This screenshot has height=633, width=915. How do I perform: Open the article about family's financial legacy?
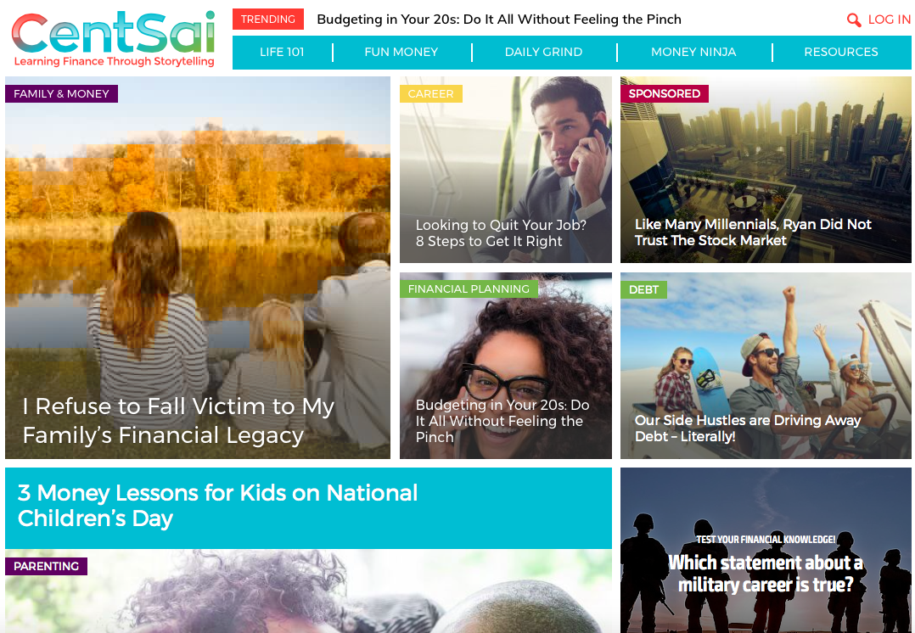178,420
